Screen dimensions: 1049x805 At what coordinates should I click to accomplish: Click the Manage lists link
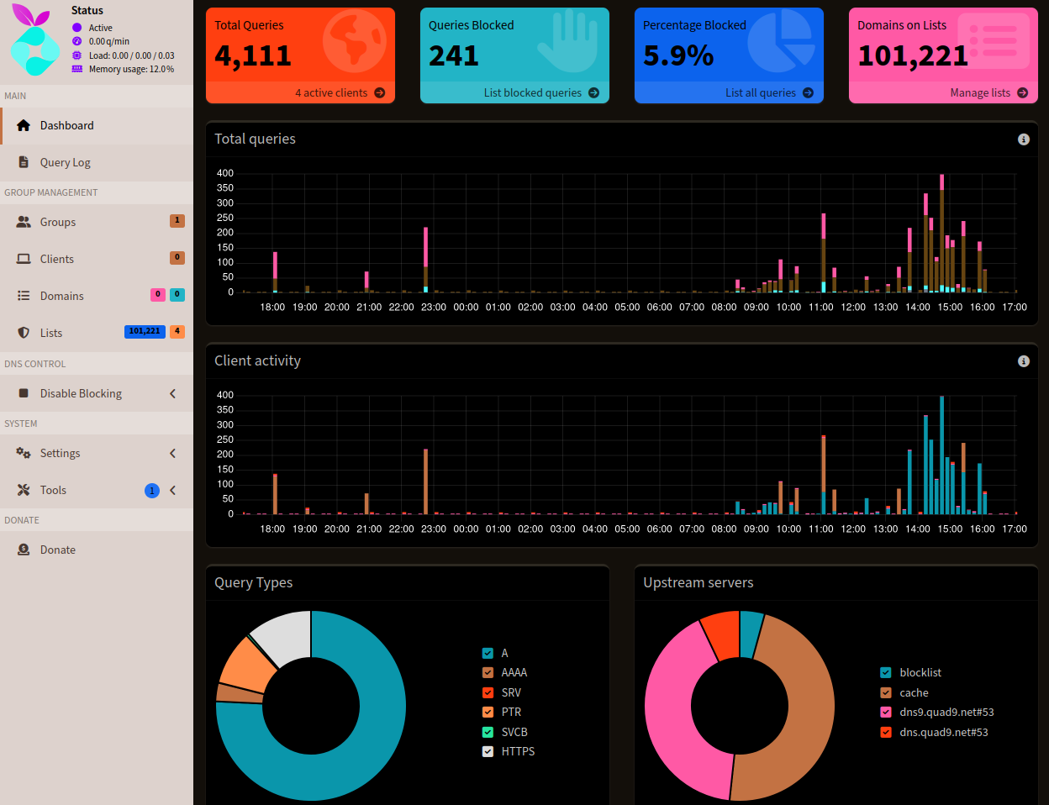pyautogui.click(x=980, y=92)
